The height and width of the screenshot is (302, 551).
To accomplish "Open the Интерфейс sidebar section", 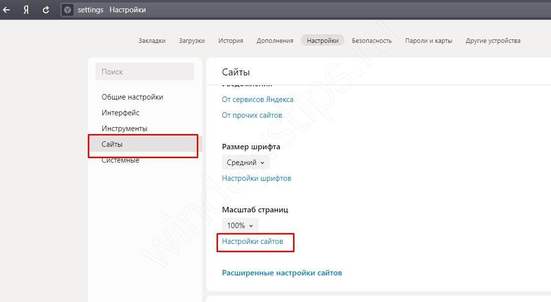I will point(120,113).
